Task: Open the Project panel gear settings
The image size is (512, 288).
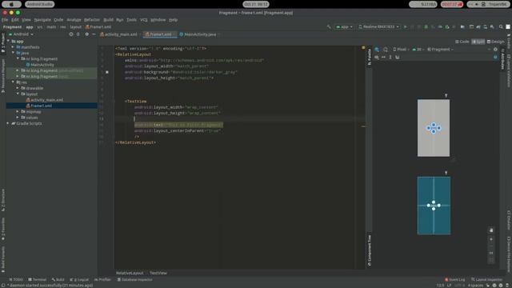Action: coord(87,34)
